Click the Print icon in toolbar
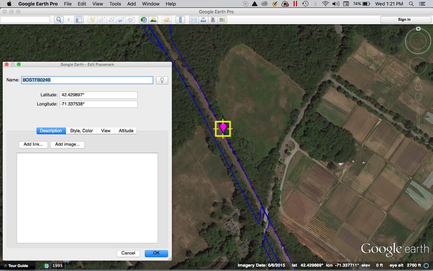 [203, 20]
